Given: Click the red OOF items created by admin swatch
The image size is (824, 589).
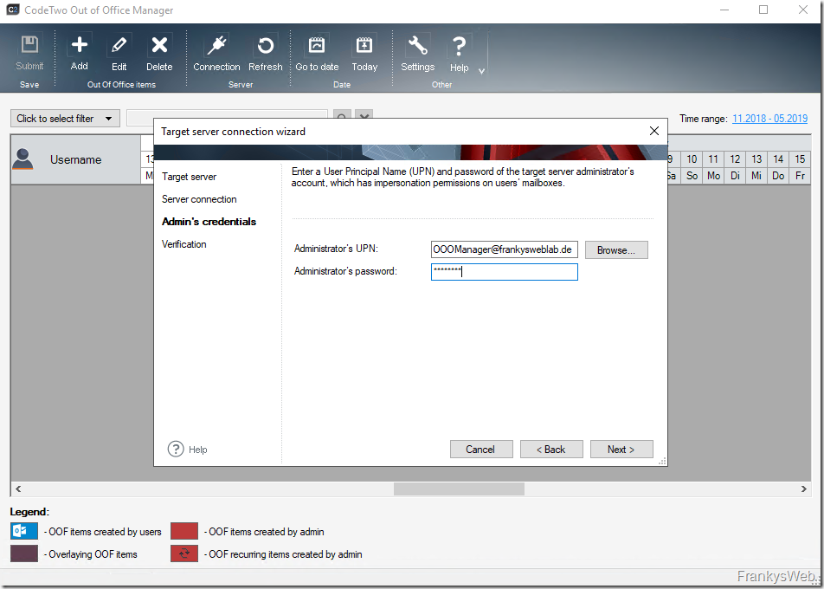Looking at the screenshot, I should (x=183, y=531).
